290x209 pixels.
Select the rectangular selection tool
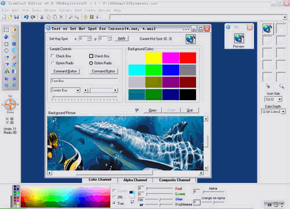[x=6, y=30]
